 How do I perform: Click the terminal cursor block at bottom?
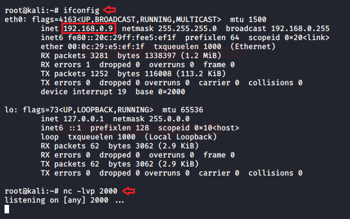click(7, 209)
